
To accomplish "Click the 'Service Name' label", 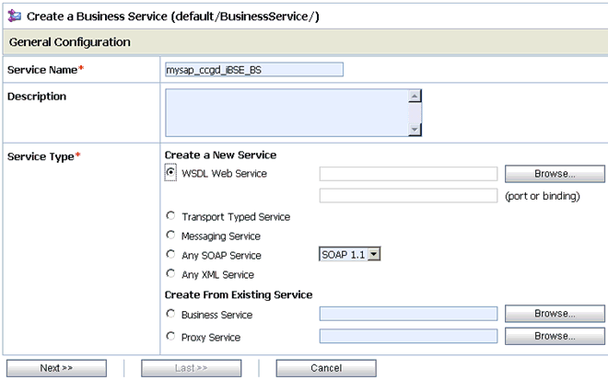I will pos(42,70).
